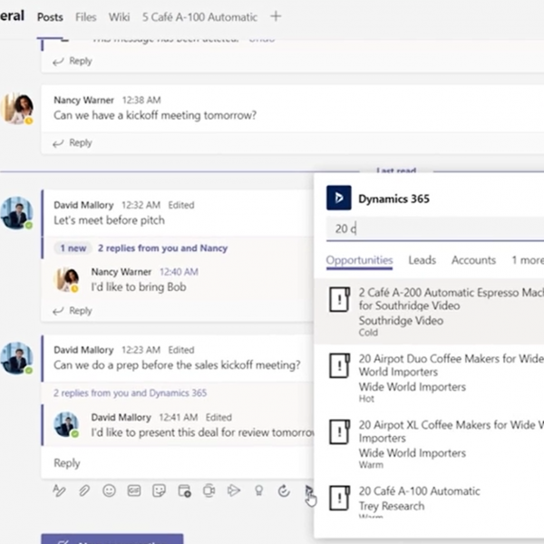Viewport: 544px width, 544px height.
Task: Schedule a meeting from compose bar icon
Action: click(184, 491)
